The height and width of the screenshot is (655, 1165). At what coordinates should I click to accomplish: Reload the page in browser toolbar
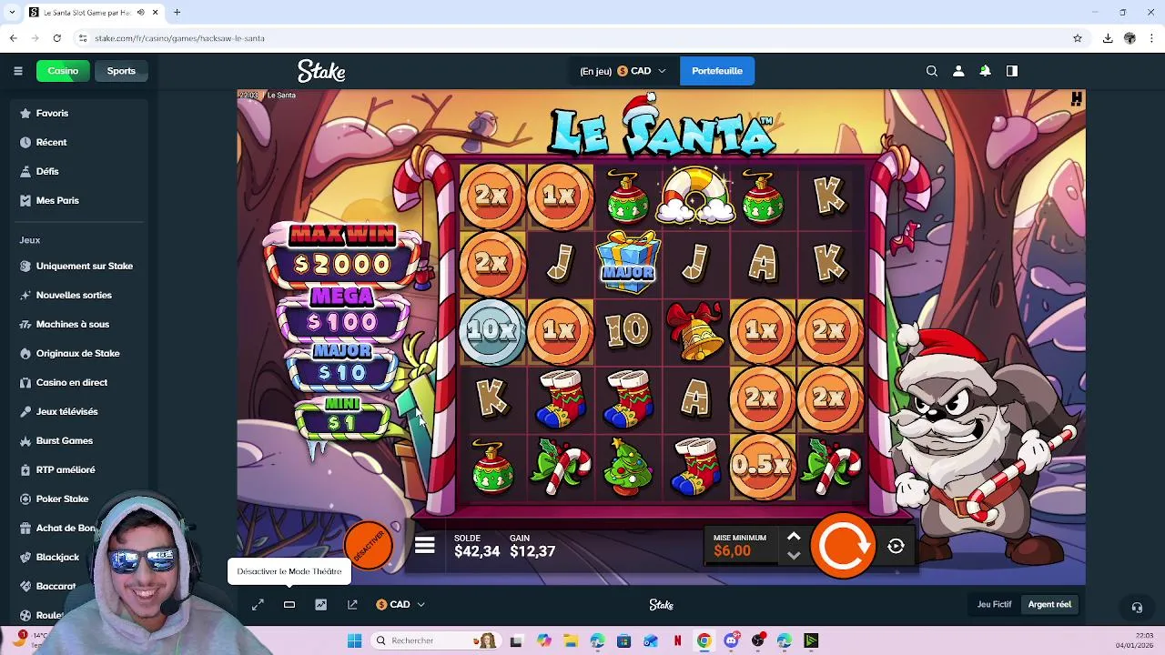pos(56,38)
